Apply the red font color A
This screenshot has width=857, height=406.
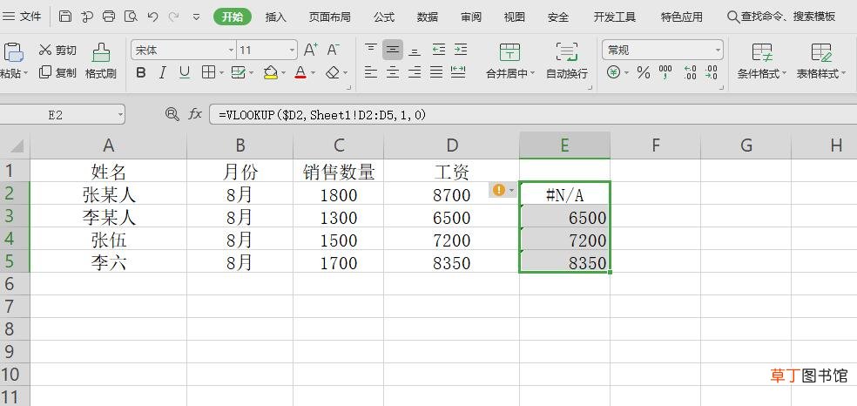point(300,72)
